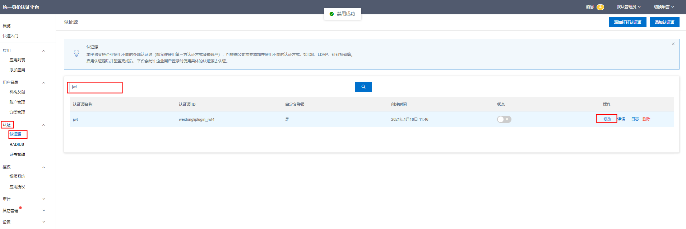
Task: Click the 添加钉钉认证源 button
Action: pos(627,22)
